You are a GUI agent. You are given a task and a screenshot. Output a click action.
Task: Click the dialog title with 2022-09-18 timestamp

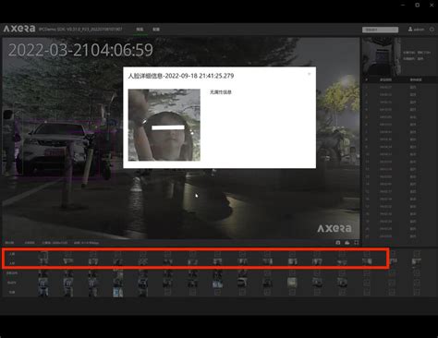181,76
